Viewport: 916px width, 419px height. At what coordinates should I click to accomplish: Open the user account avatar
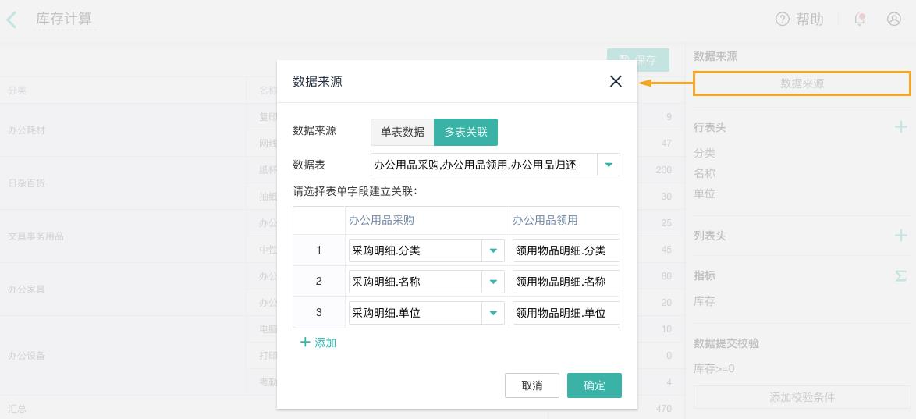894,20
